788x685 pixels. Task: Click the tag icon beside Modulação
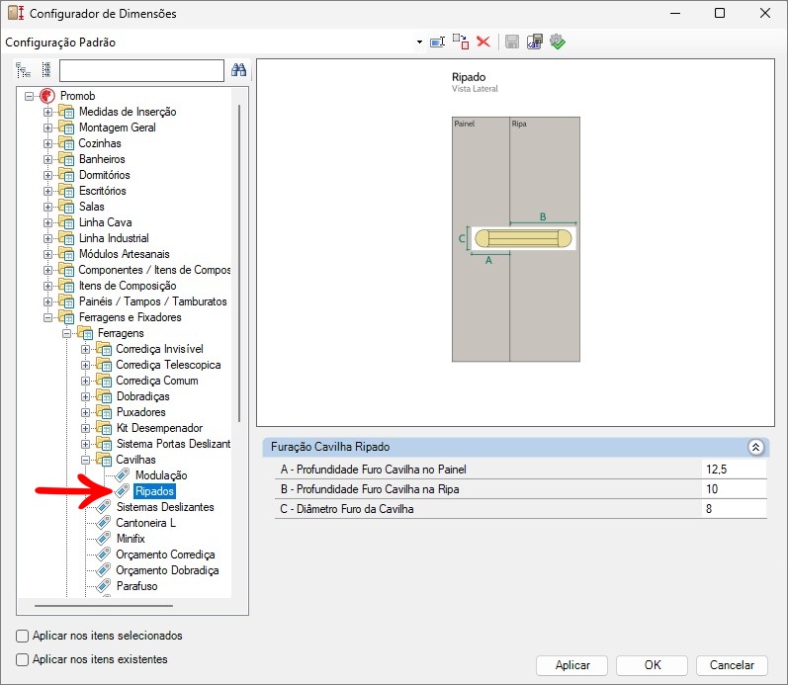coord(123,474)
